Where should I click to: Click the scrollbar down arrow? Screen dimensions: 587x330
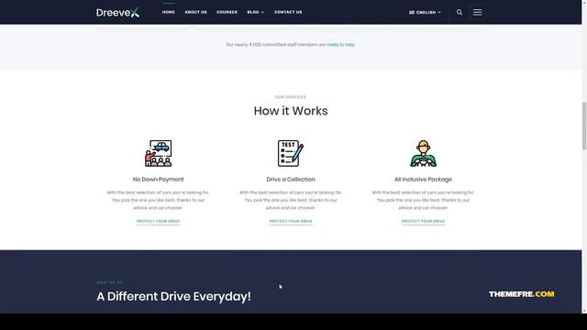click(584, 311)
